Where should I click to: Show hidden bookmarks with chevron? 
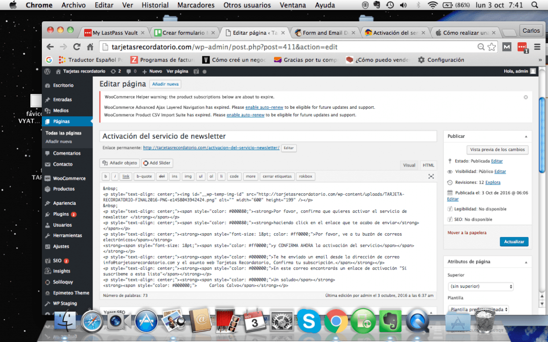(540, 60)
